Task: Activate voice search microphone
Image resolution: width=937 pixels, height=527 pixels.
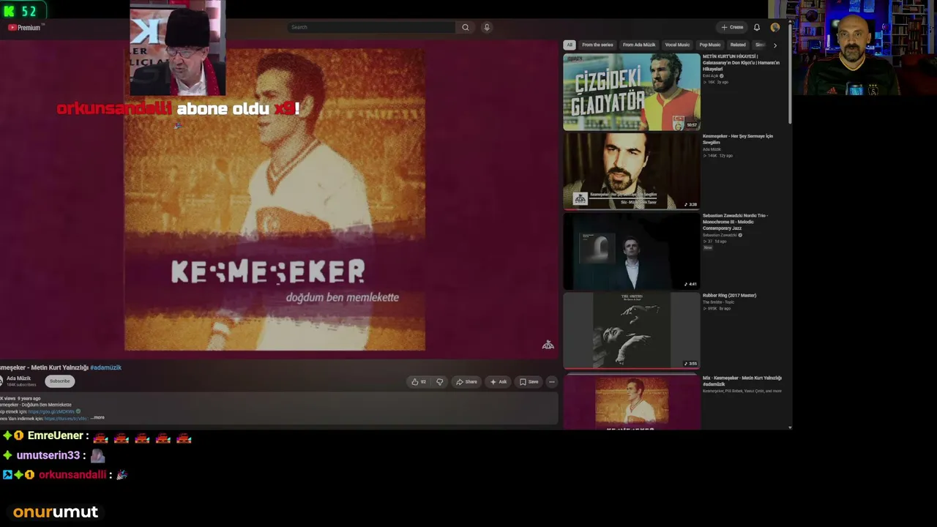Action: coord(487,27)
